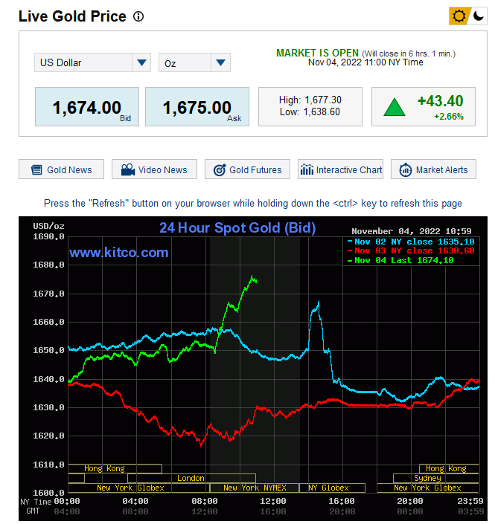
Task: Expand the Oz weight unit arrow
Action: [x=220, y=62]
